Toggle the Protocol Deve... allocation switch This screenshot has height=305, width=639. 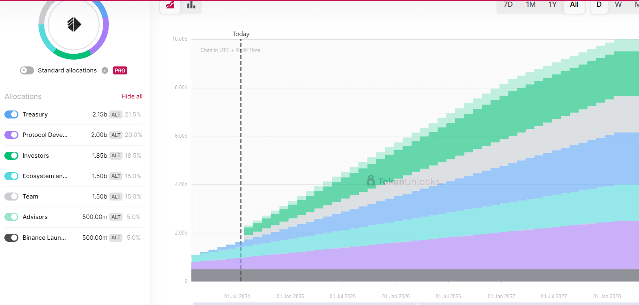(11, 135)
